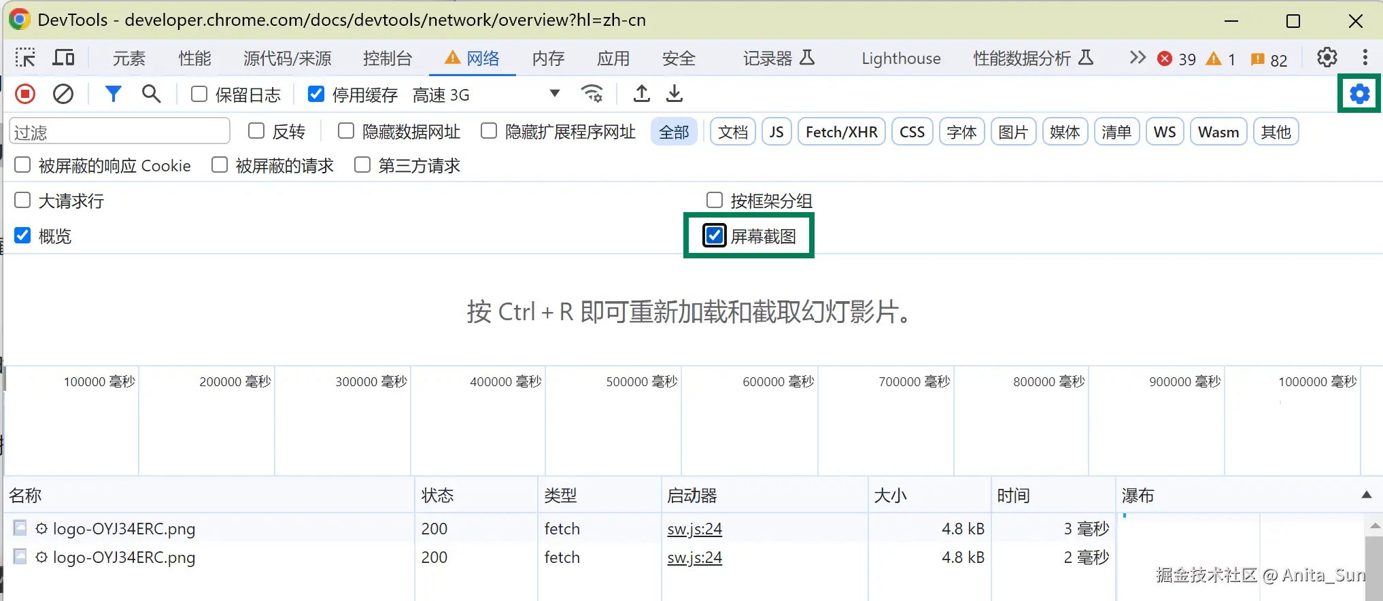
Task: Switch to the 性能 tab
Action: pos(194,58)
